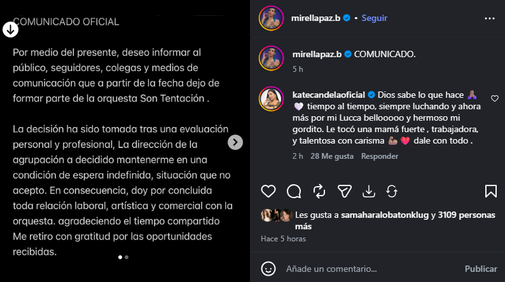The width and height of the screenshot is (505, 282).
Task: Click the down arrow circle on image
Action: point(10,30)
